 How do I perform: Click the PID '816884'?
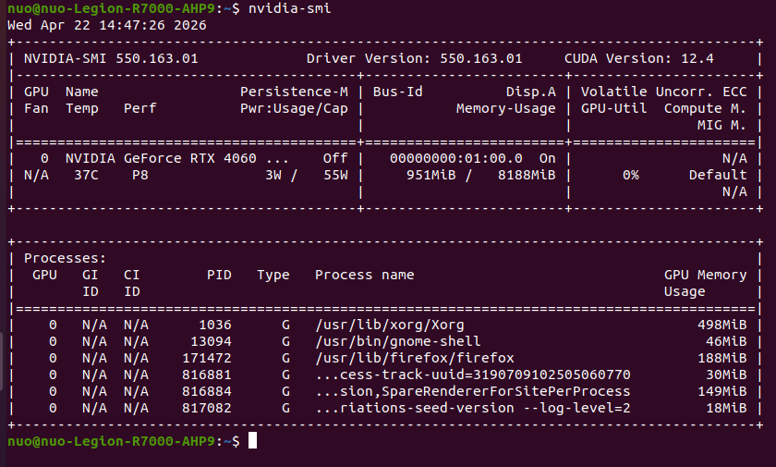(206, 391)
